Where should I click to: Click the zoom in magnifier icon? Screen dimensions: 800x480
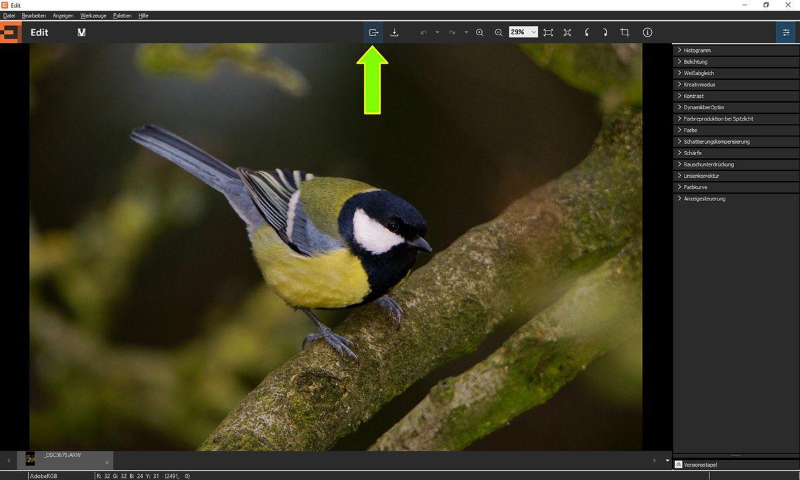coord(479,33)
